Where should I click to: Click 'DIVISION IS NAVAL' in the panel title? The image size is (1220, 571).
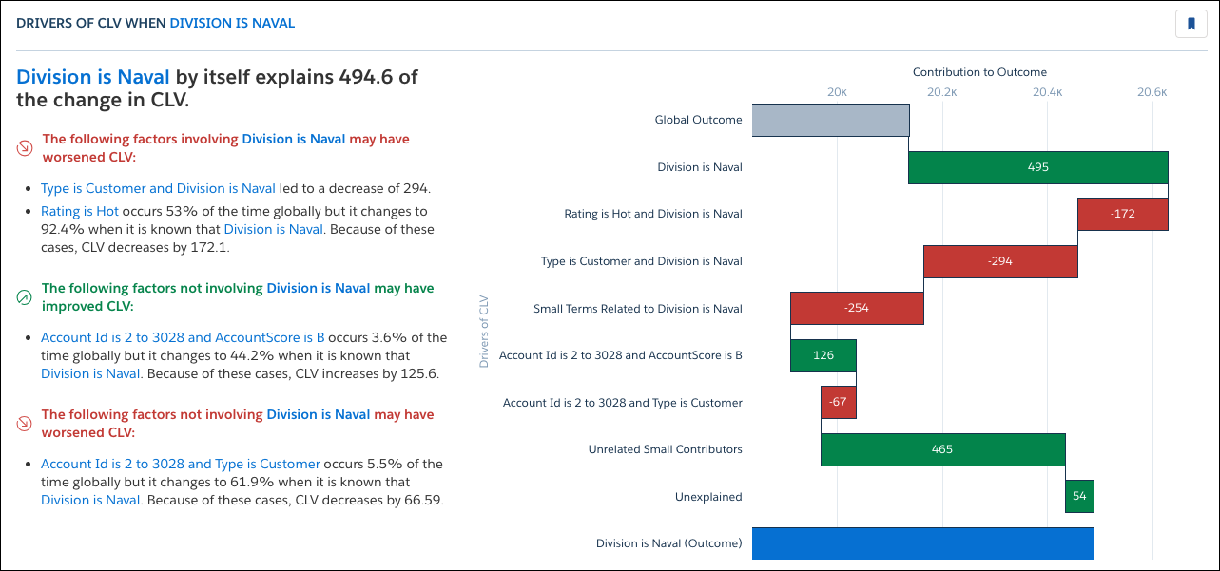click(232, 23)
